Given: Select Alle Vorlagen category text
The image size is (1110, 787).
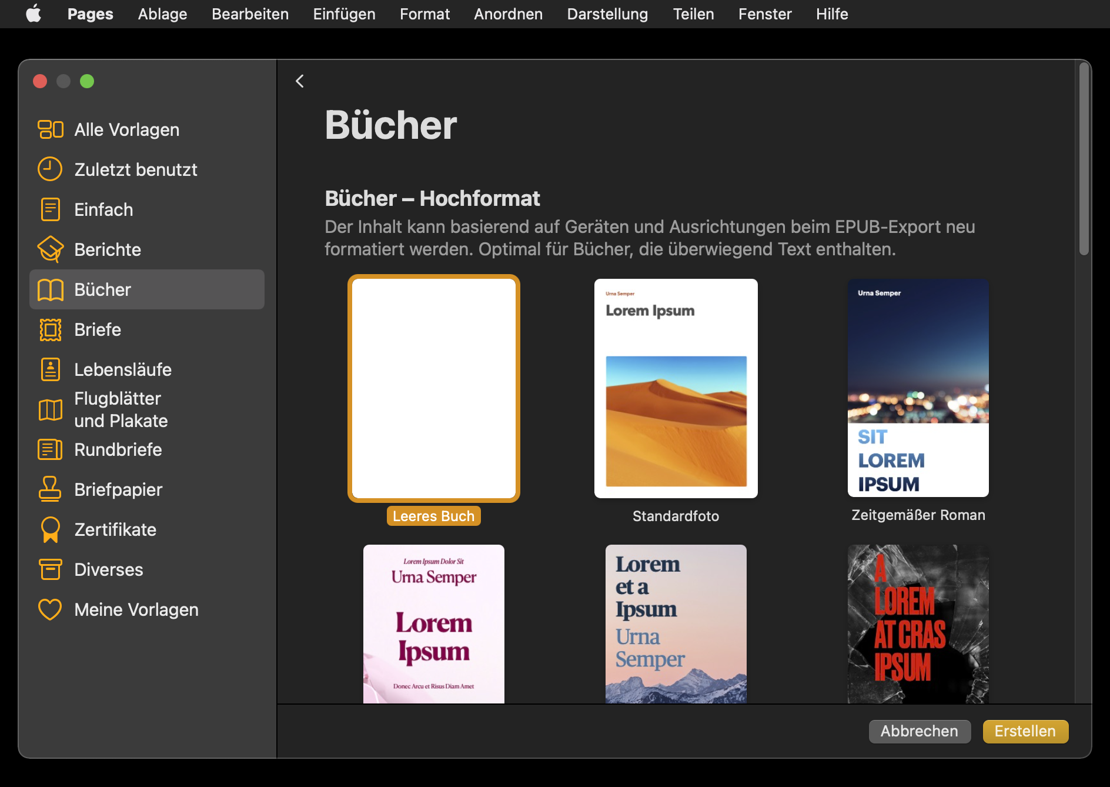Looking at the screenshot, I should 127,129.
